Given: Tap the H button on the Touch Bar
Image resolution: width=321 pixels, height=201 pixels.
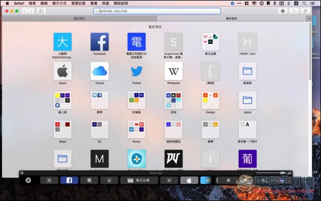Looking at the screenshot, I should 169,180.
